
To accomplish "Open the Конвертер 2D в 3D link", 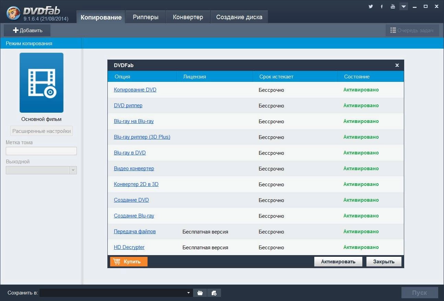I will (x=136, y=184).
